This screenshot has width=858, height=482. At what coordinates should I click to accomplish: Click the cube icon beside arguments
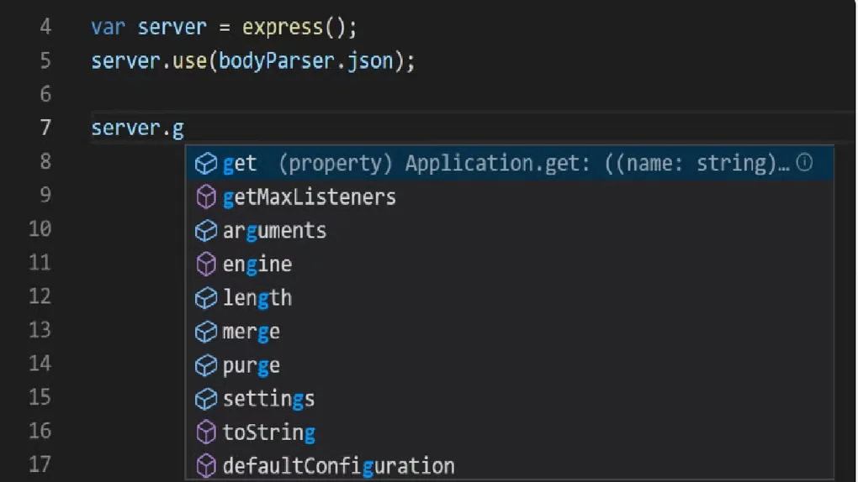click(x=206, y=231)
